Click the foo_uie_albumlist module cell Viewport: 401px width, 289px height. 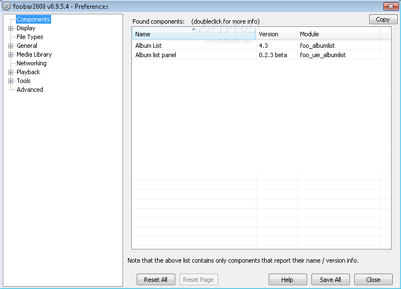coord(323,55)
